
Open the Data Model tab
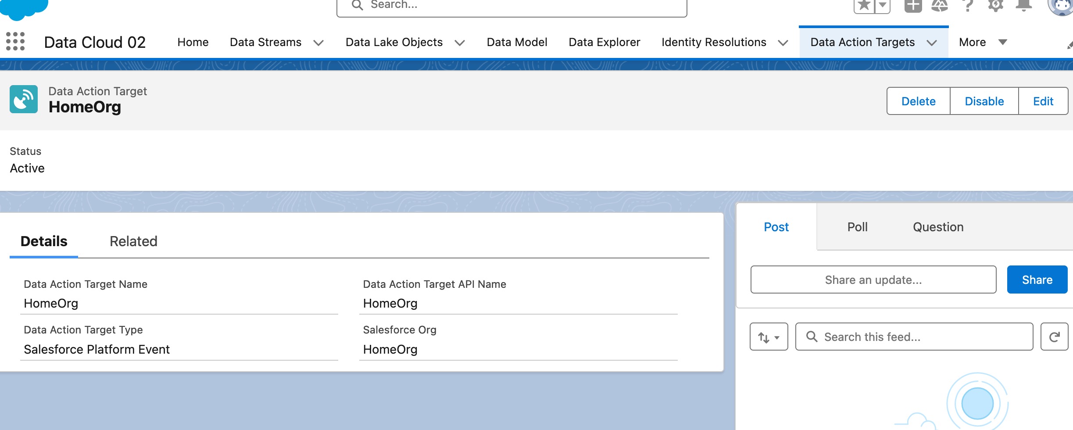pos(517,42)
